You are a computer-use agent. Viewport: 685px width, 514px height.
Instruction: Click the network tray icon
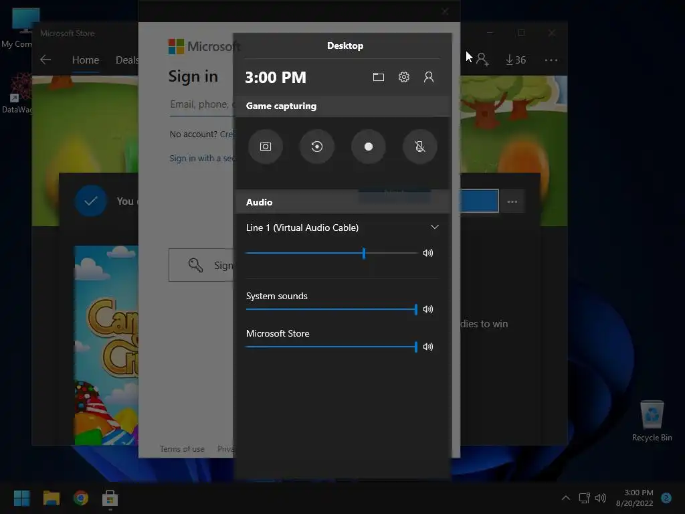click(x=584, y=498)
